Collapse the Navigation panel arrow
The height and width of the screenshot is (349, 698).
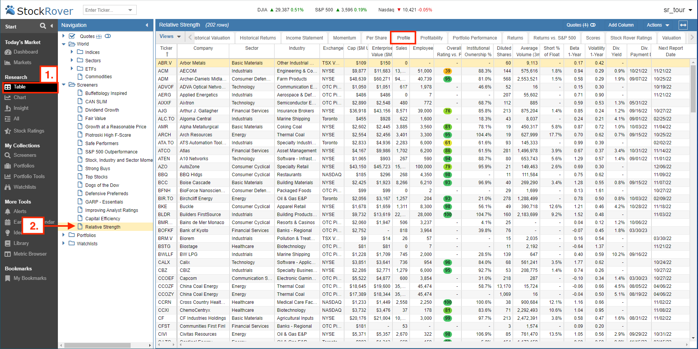[147, 25]
